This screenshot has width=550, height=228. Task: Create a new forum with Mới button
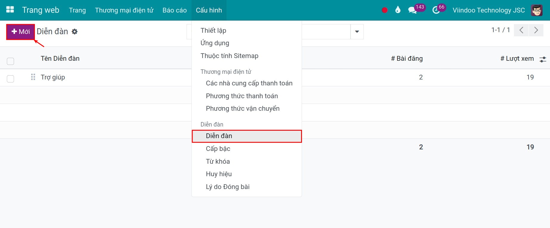click(21, 32)
